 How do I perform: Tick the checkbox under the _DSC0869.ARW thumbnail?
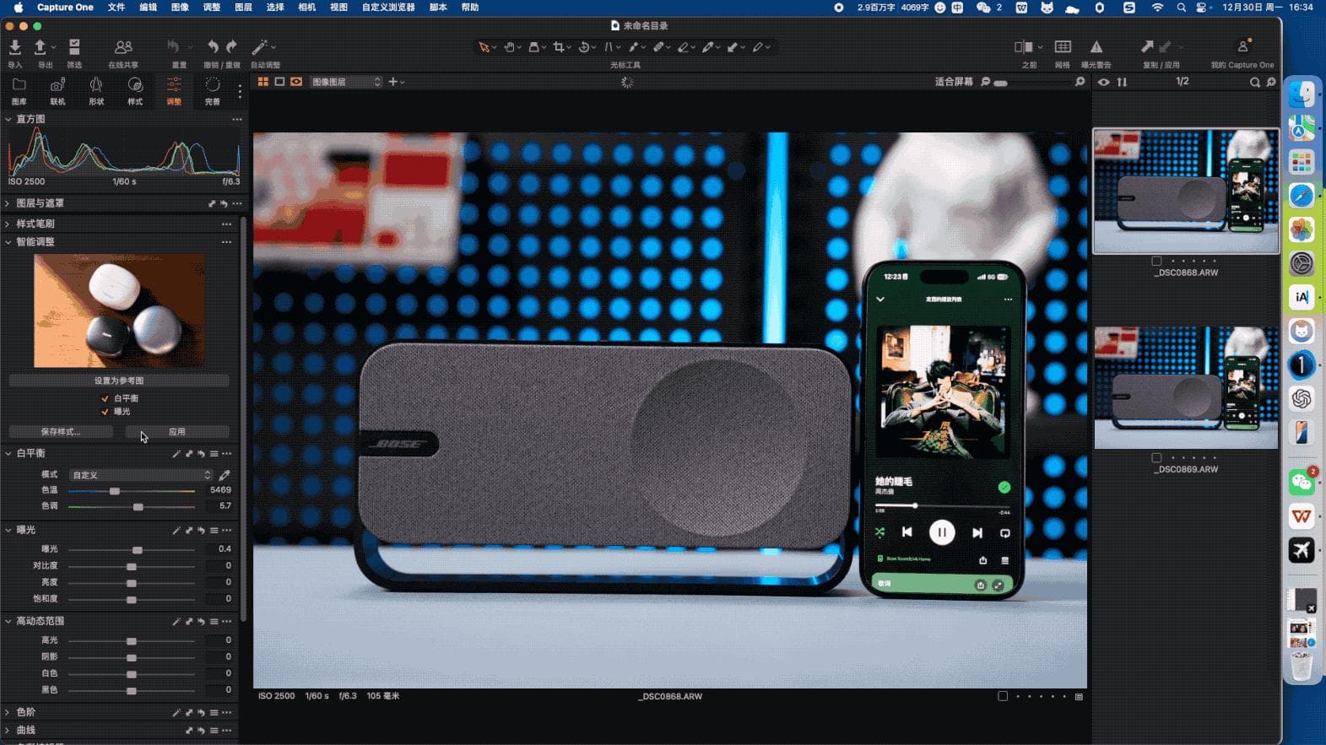click(1156, 458)
